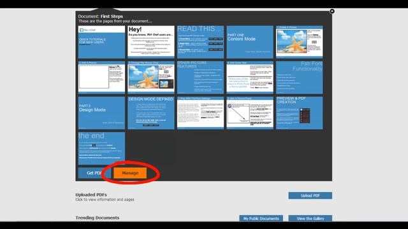The width and height of the screenshot is (408, 229).
Task: Open the Preview & PDF Creation thumbnail
Action: click(x=299, y=113)
